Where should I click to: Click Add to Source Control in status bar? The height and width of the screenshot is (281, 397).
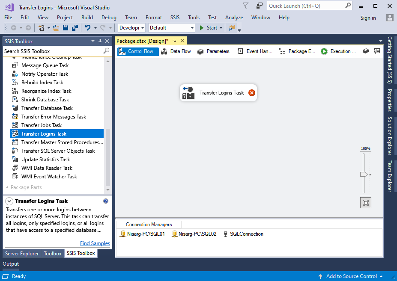tap(351, 276)
